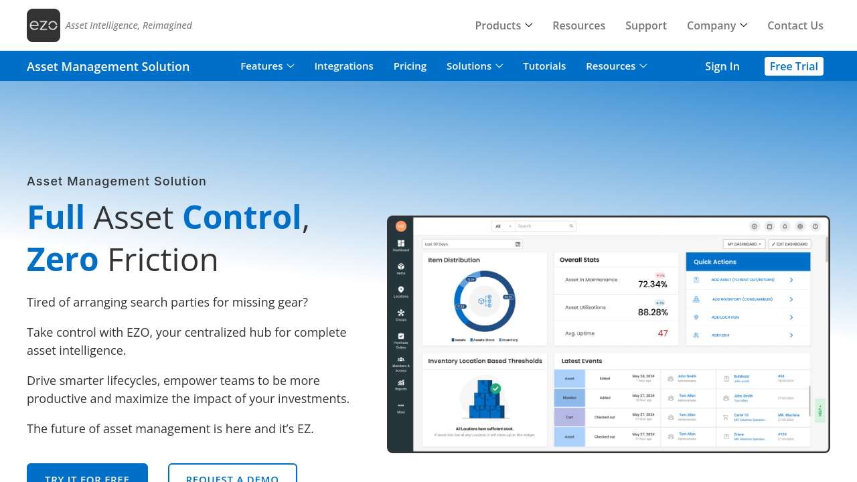Open the Features dropdown in the blue bar
Viewport: 857px width, 482px height.
click(x=267, y=66)
